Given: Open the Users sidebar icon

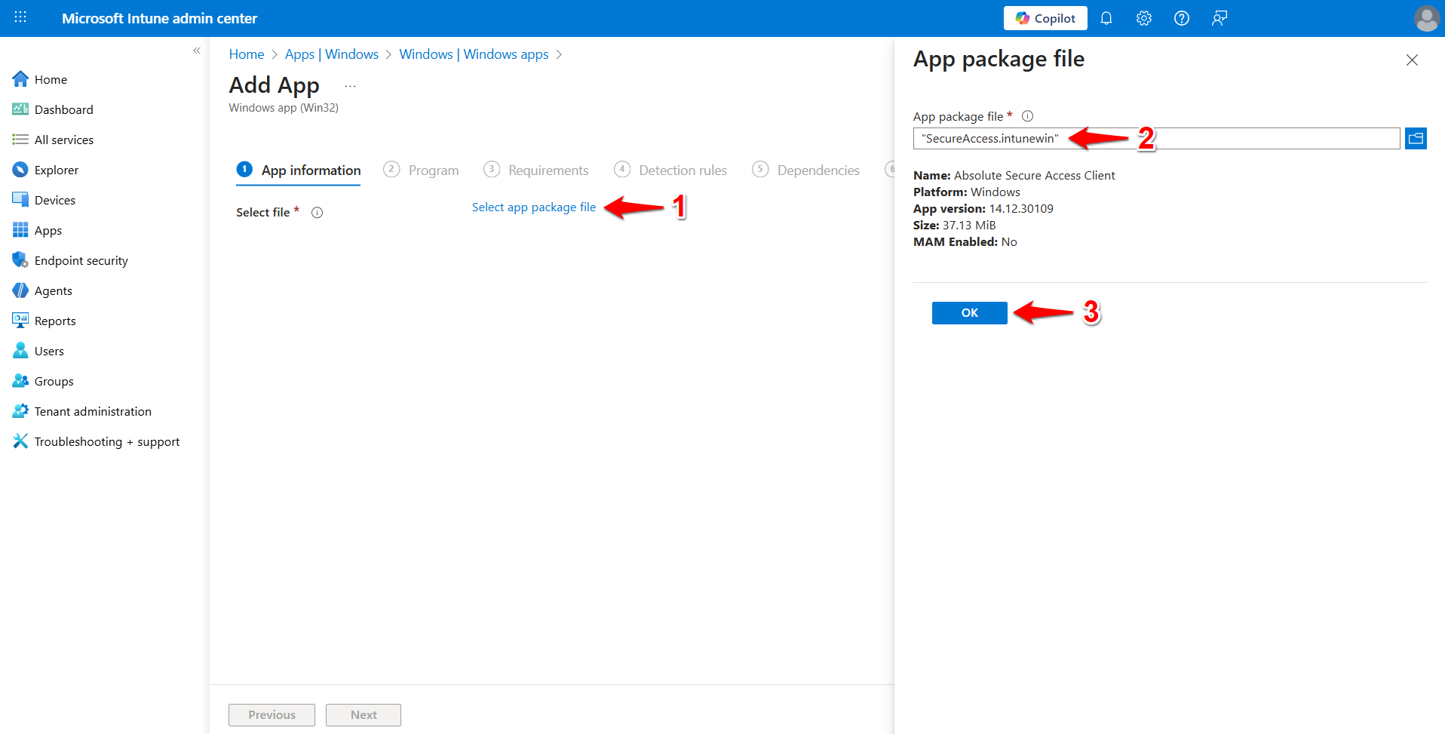Looking at the screenshot, I should 20,351.
